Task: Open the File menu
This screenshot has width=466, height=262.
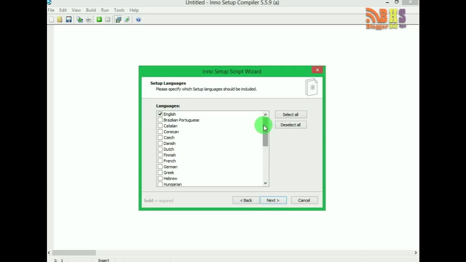Action: [51, 10]
